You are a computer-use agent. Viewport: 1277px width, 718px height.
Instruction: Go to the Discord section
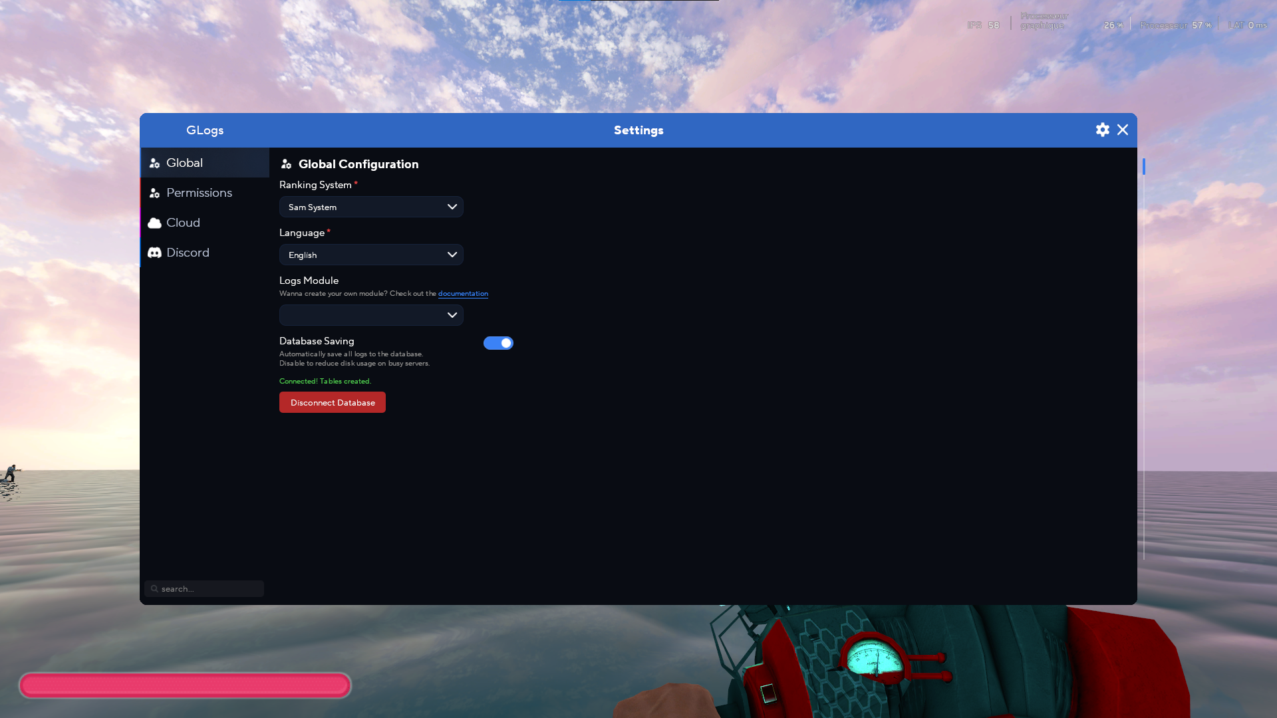tap(205, 253)
